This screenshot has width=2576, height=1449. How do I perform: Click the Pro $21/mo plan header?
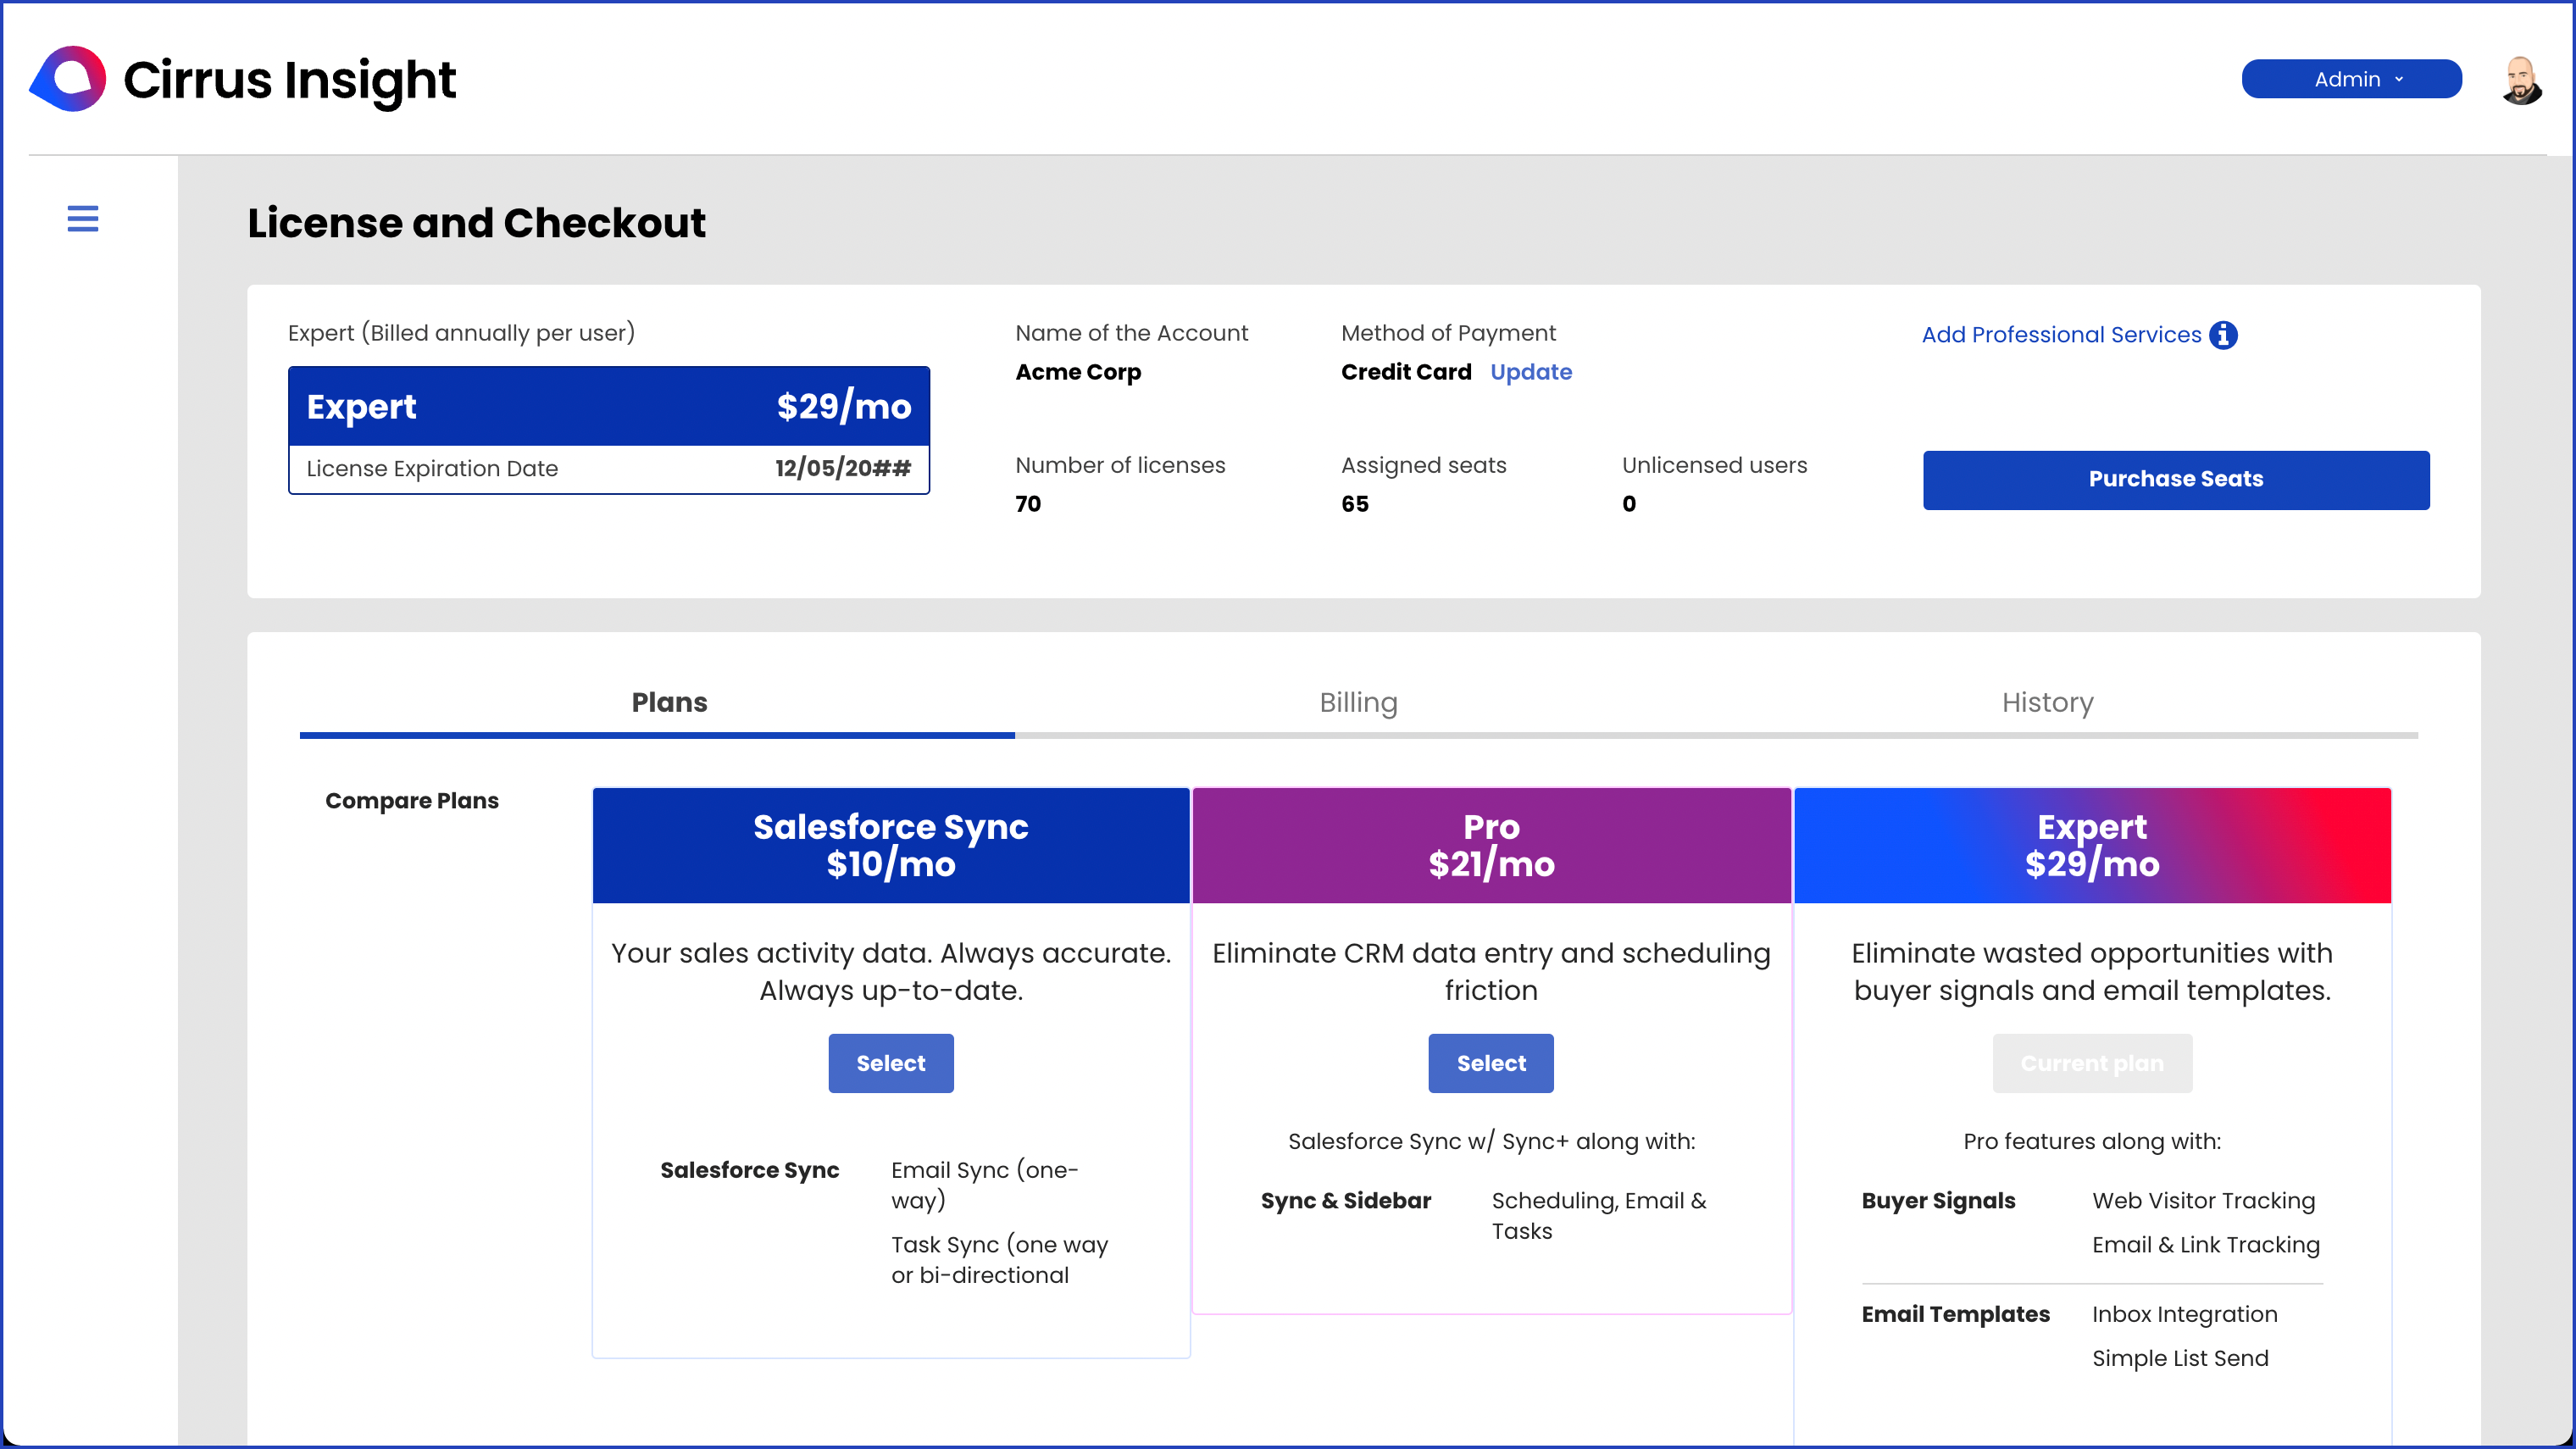click(x=1491, y=845)
